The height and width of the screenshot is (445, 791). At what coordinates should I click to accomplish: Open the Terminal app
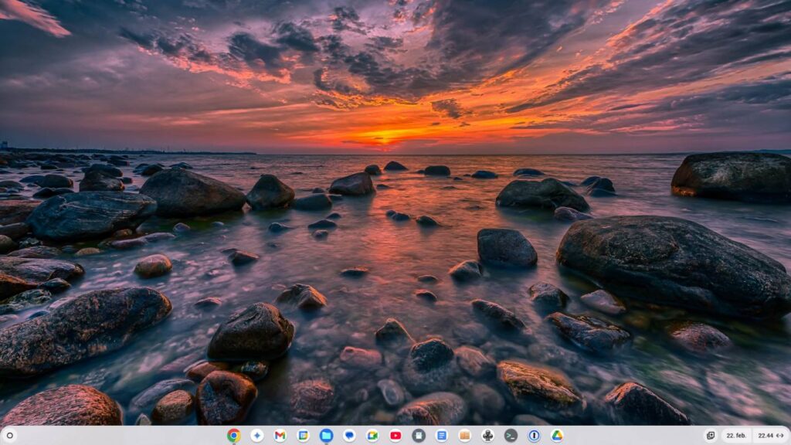pos(510,436)
